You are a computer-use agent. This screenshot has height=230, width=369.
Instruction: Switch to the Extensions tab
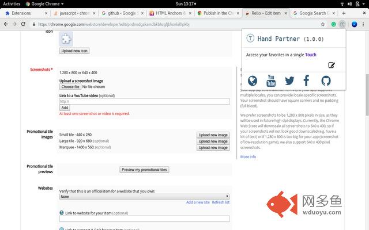click(x=25, y=13)
